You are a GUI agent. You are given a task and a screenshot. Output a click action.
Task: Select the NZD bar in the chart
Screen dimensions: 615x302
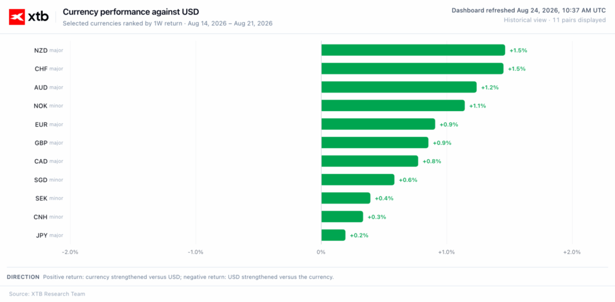(413, 50)
